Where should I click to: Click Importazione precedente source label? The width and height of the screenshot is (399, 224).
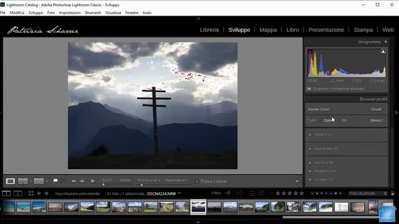[77, 194]
